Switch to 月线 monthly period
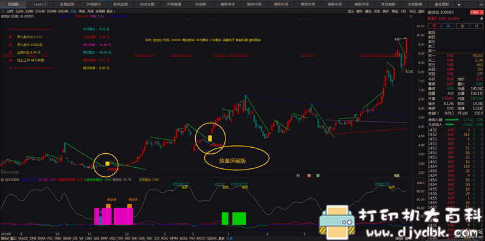485x241 pixels. click(x=90, y=11)
